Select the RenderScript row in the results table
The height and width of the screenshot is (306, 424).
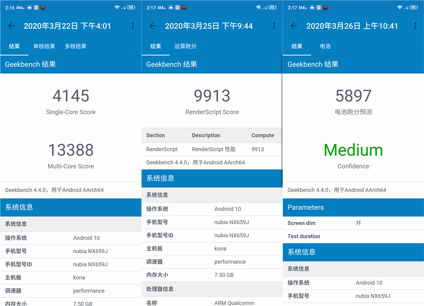coord(212,149)
